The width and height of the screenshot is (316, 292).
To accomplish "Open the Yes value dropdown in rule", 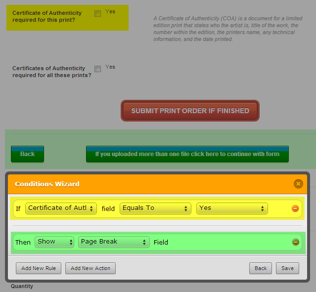I will pyautogui.click(x=232, y=209).
